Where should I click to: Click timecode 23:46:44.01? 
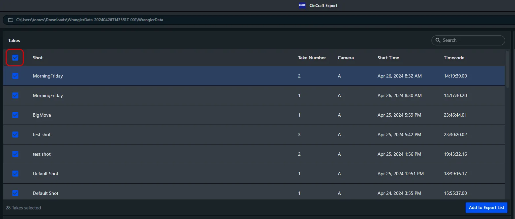[455, 115]
